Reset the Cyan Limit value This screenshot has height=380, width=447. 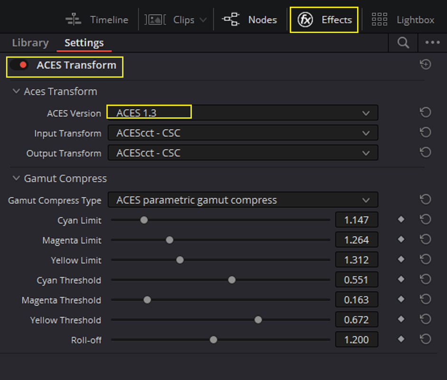pyautogui.click(x=425, y=219)
